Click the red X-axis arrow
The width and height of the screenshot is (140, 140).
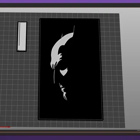[x=5, y=127]
